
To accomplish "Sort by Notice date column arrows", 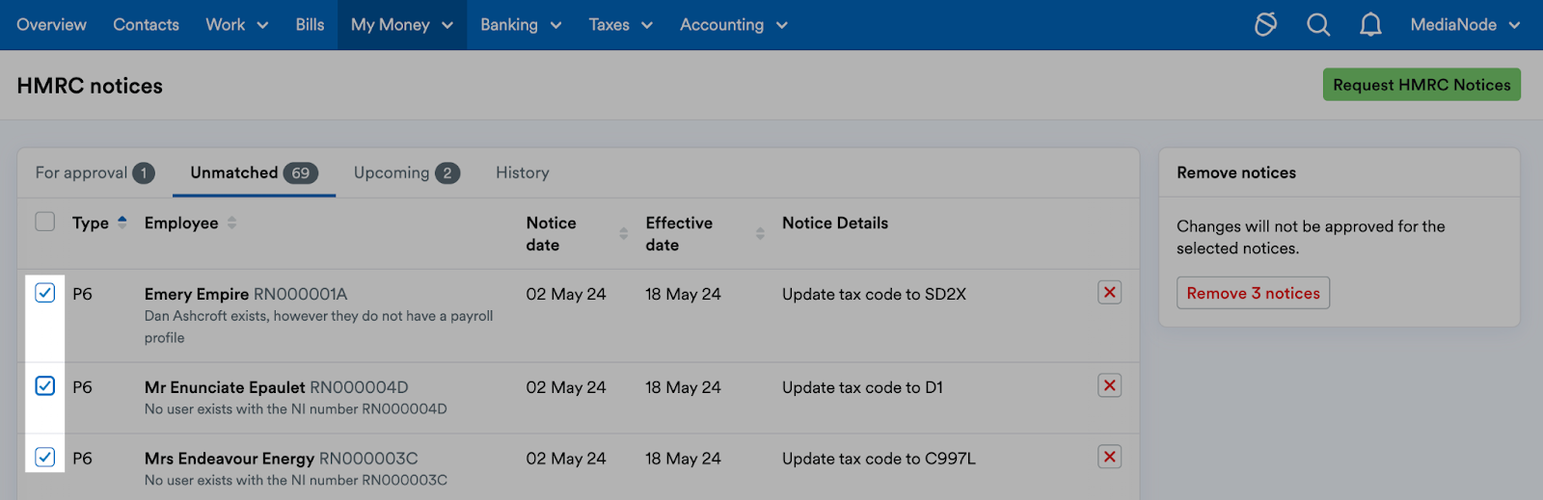I will click(x=623, y=233).
